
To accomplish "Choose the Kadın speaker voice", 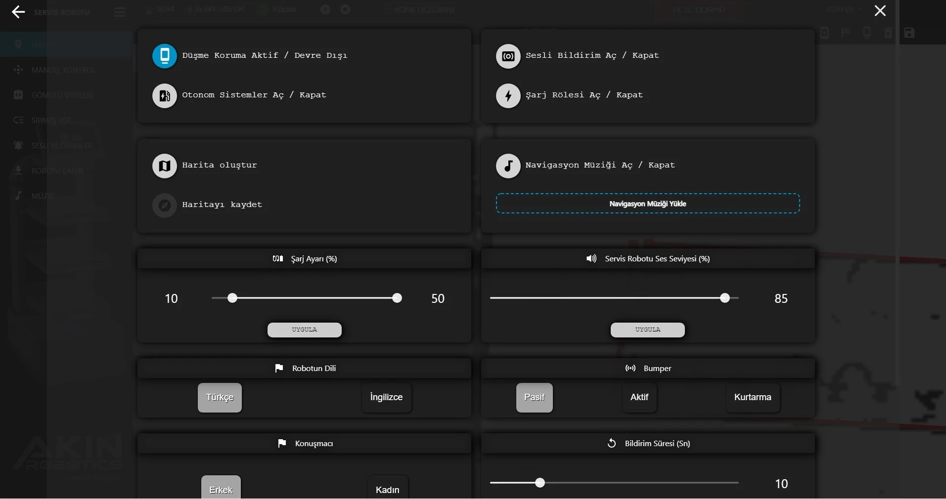I will [387, 489].
